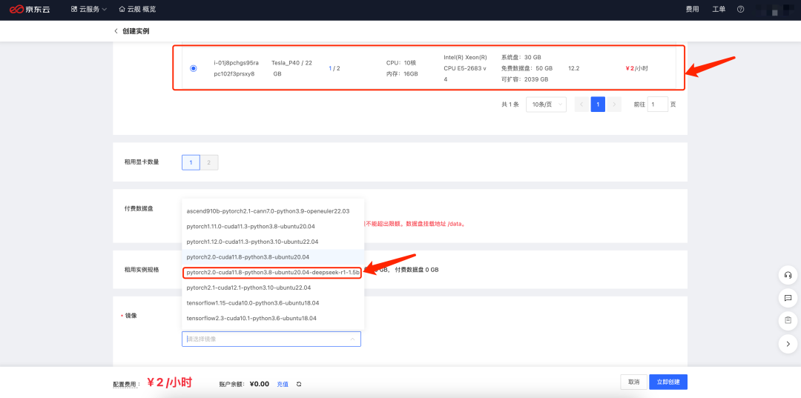Select the Tesla_P40 instance radio button
This screenshot has width=801, height=398.
[x=194, y=68]
